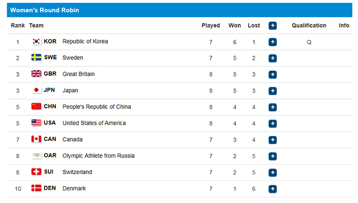The height and width of the screenshot is (203, 358).
Task: Click the Won column header
Action: point(234,26)
